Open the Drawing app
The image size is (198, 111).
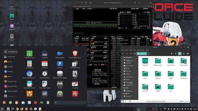tap(75, 85)
